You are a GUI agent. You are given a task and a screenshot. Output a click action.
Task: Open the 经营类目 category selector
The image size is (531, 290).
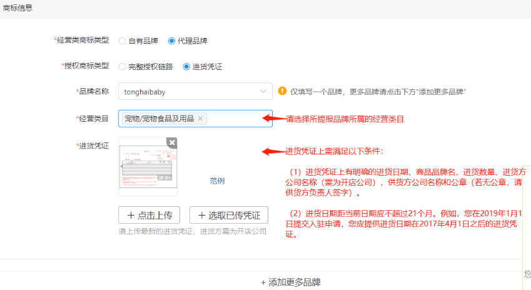(238, 119)
